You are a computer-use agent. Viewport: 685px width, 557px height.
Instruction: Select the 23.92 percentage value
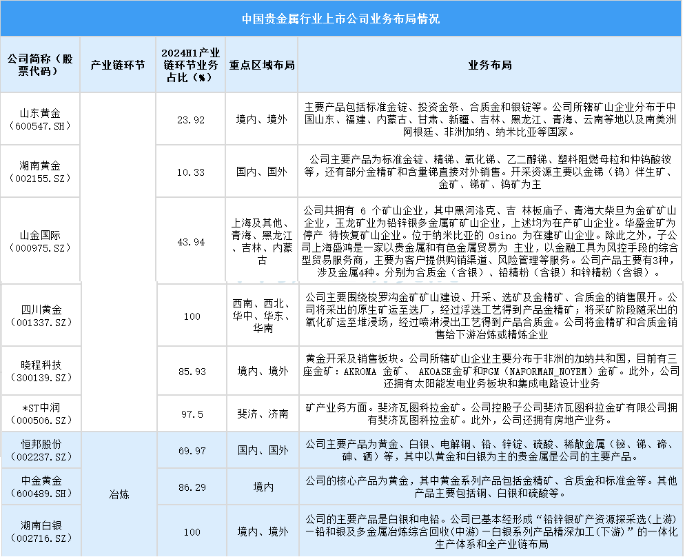(x=190, y=120)
